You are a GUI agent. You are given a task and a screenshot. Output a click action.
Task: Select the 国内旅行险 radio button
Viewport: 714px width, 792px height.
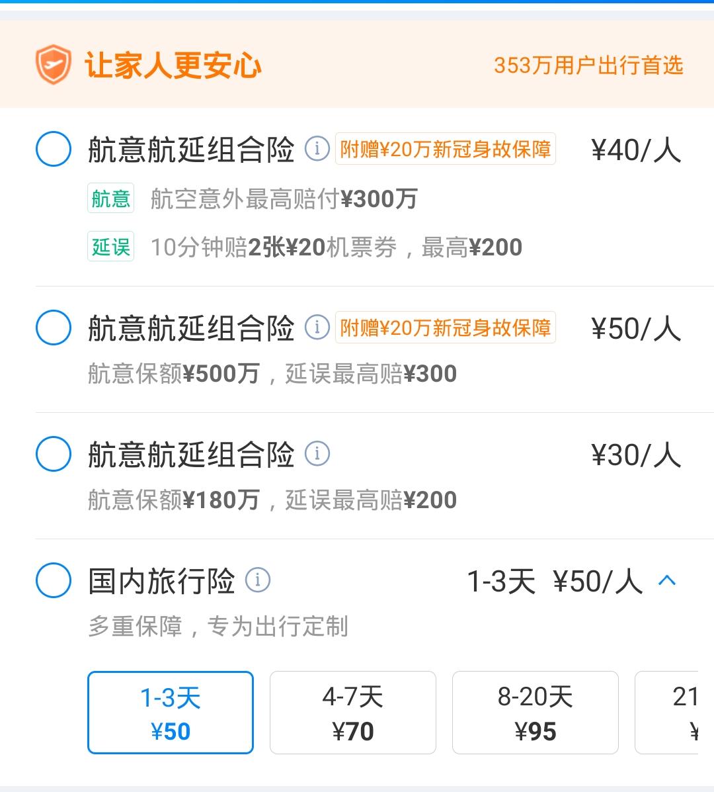[54, 580]
